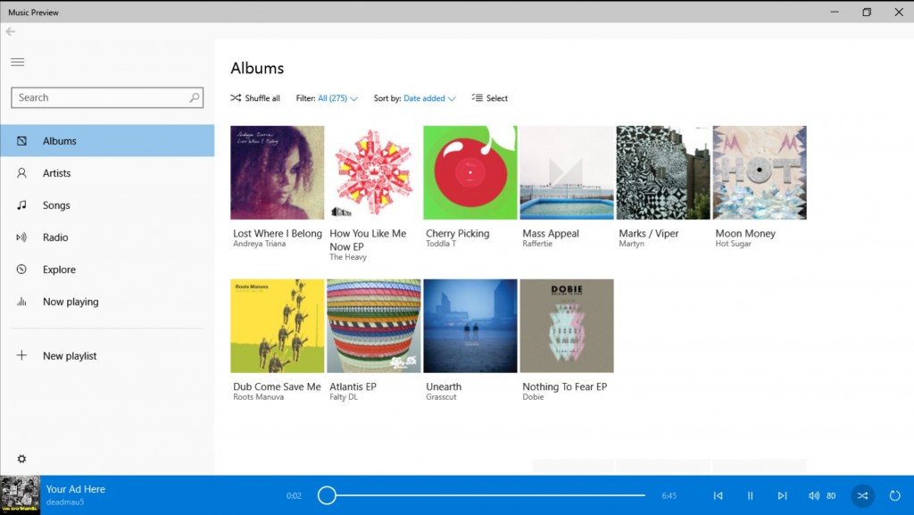Viewport: 914px width, 515px height.
Task: Enable album selection mode with Select
Action: [x=490, y=98]
